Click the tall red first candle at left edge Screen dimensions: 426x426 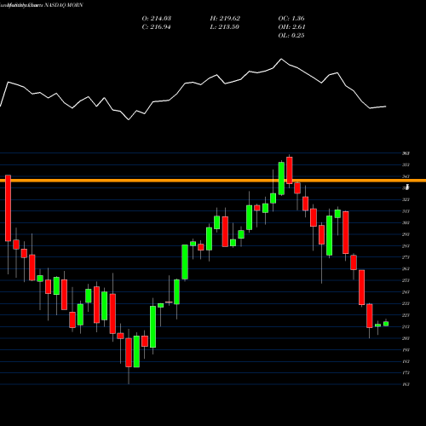(x=8, y=208)
